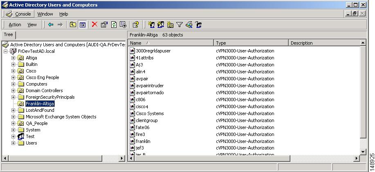The height and width of the screenshot is (172, 375).
Task: Click list vertical scrollbar down arrow
Action: pos(363,152)
